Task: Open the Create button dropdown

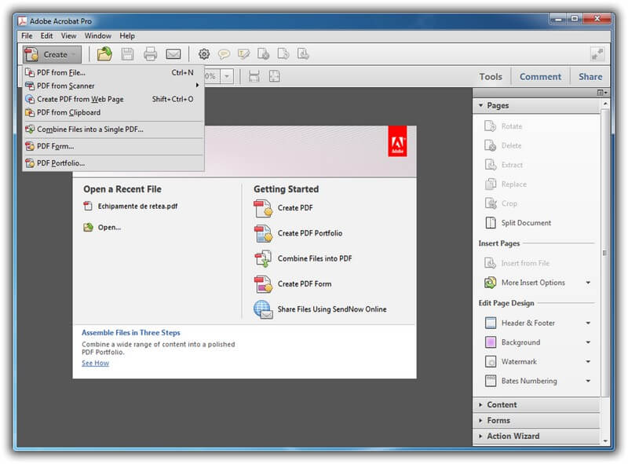Action: point(52,54)
